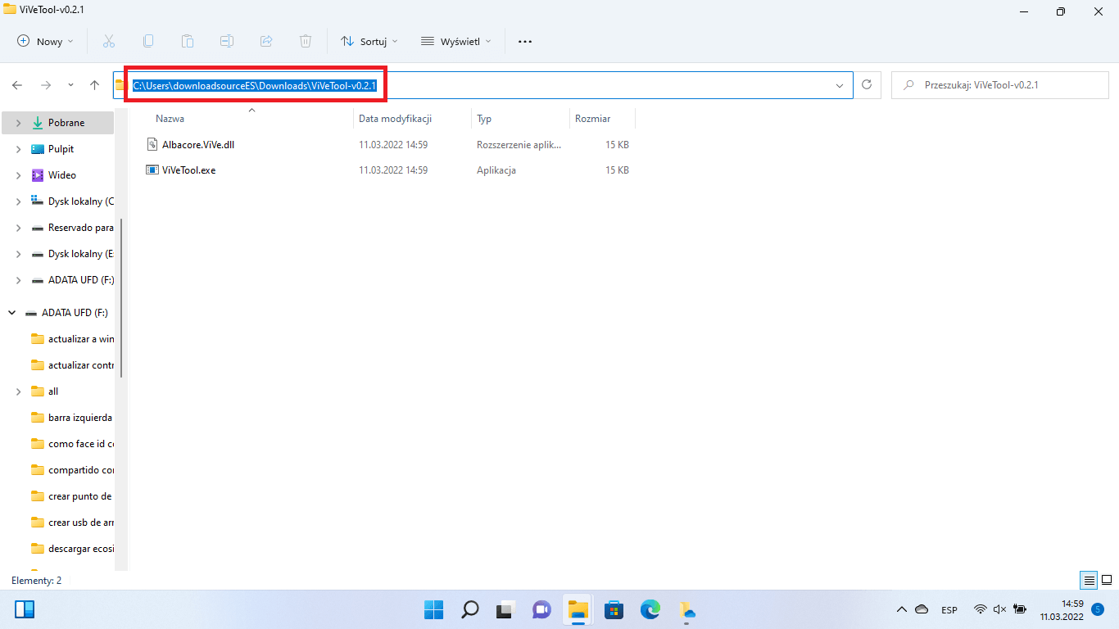Open the recent locations chevron
Screen dimensions: 1119x629
[x=70, y=85]
